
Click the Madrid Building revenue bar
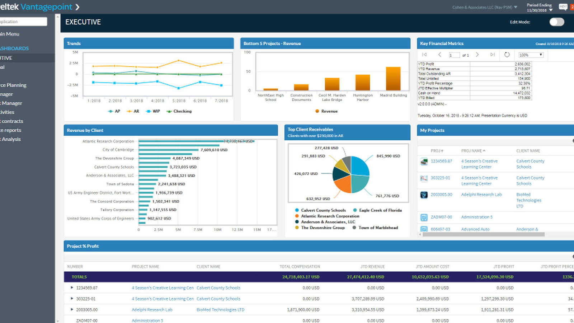click(393, 79)
